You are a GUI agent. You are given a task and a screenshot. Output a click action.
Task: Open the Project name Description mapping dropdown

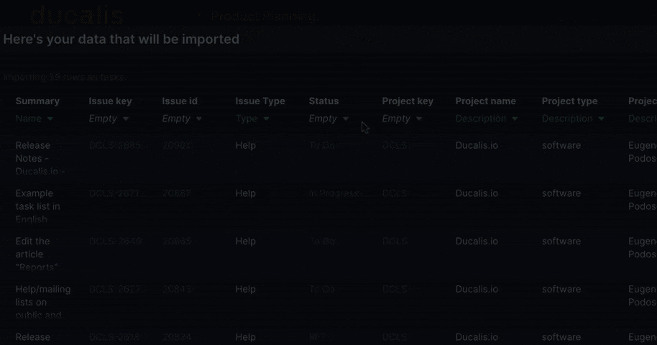coord(487,119)
